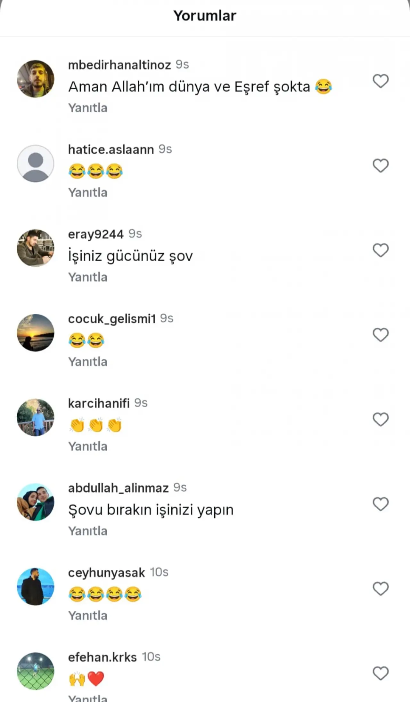Reply to mbedirhanaltinoz via Yanıtla
The height and width of the screenshot is (702, 410).
pyautogui.click(x=88, y=108)
